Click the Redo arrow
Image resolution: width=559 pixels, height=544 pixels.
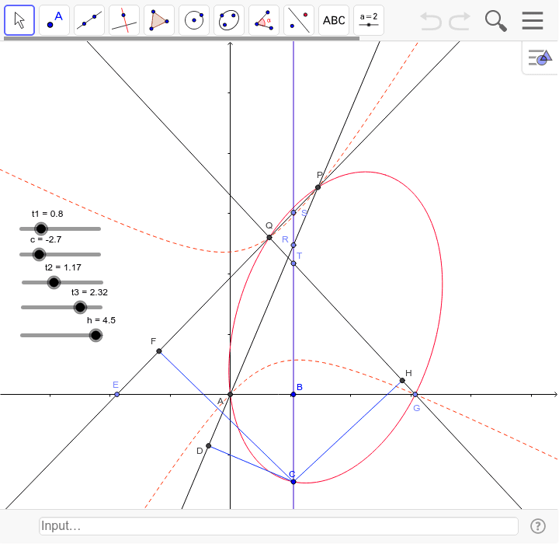click(460, 21)
